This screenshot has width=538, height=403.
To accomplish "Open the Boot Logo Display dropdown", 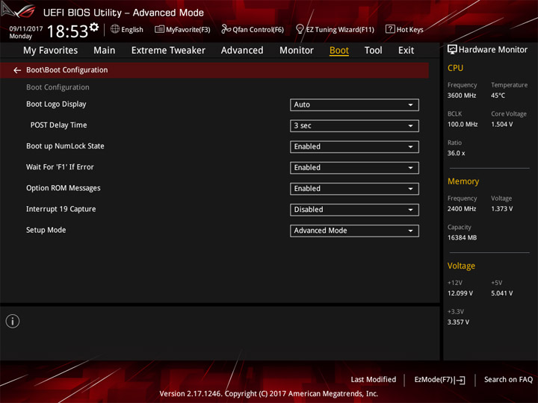I will (354, 105).
